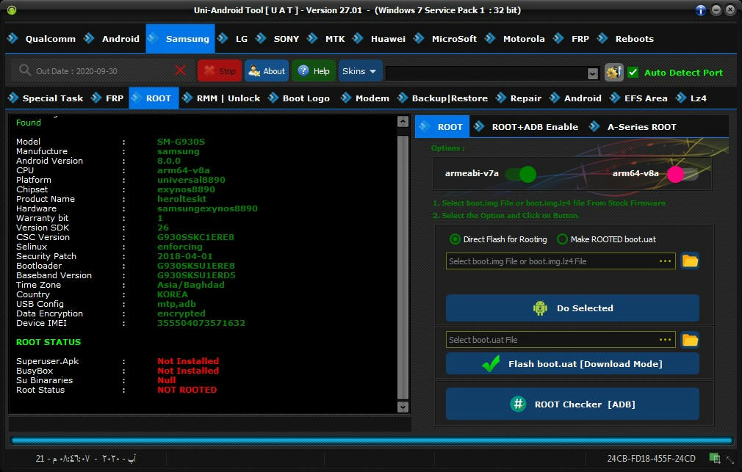
Task: Toggle the armeabi-v7a switch
Action: [x=521, y=174]
